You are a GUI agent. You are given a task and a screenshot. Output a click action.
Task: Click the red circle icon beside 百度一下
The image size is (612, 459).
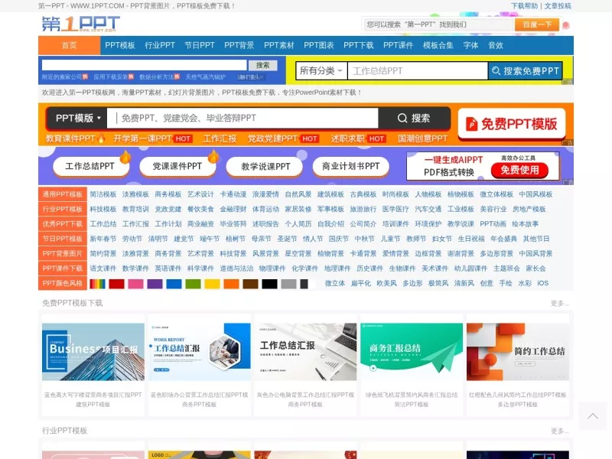point(566,25)
